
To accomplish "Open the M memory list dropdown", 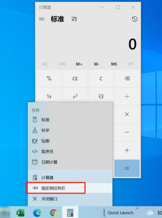I will [x=131, y=64].
